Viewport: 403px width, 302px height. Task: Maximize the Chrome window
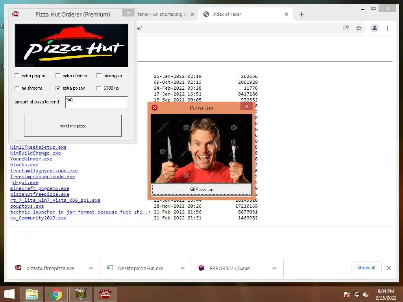click(373, 9)
